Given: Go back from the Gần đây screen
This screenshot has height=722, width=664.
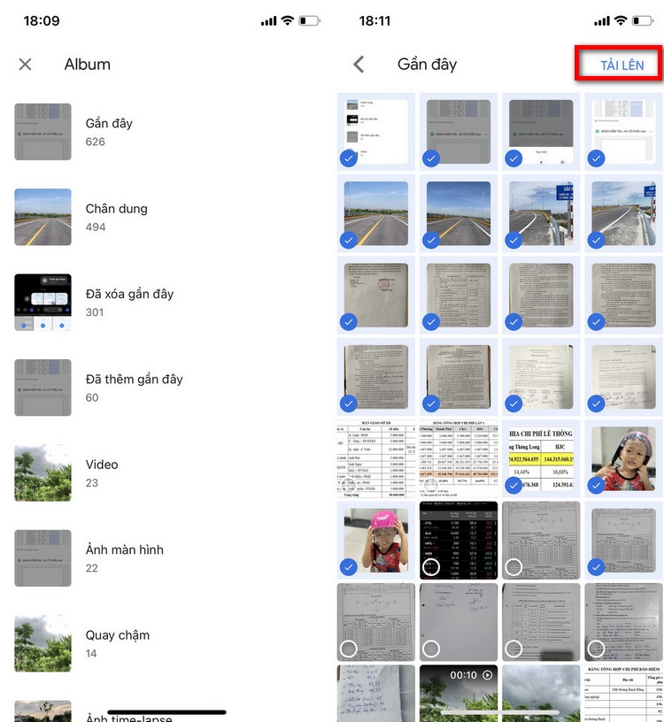Looking at the screenshot, I should click(359, 65).
